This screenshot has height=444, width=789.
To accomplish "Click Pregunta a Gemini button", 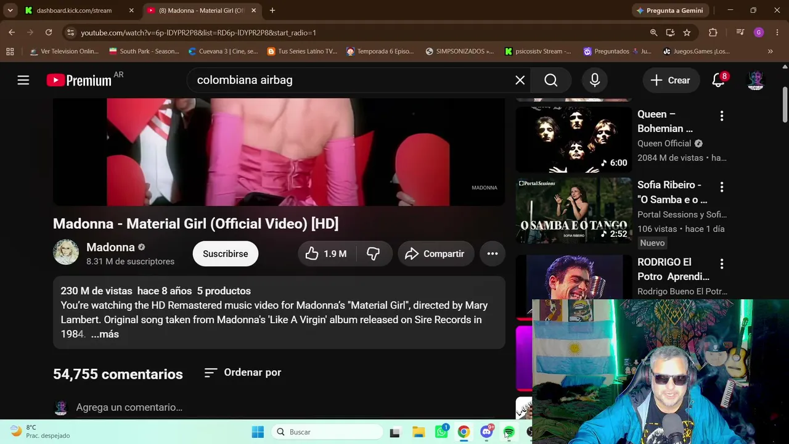I will pos(669,10).
